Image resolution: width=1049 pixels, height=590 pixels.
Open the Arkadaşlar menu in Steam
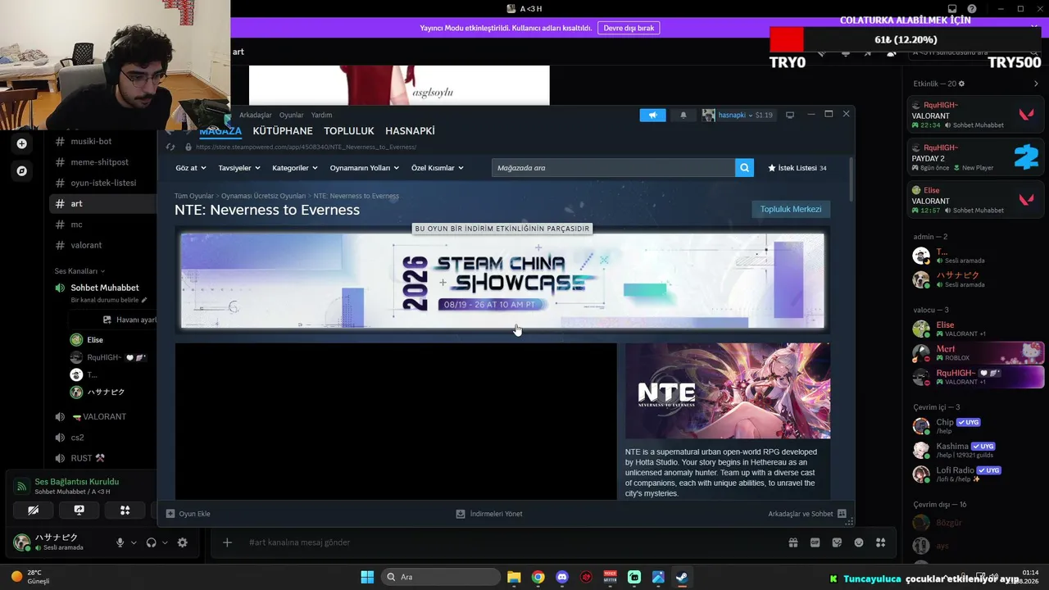point(256,116)
